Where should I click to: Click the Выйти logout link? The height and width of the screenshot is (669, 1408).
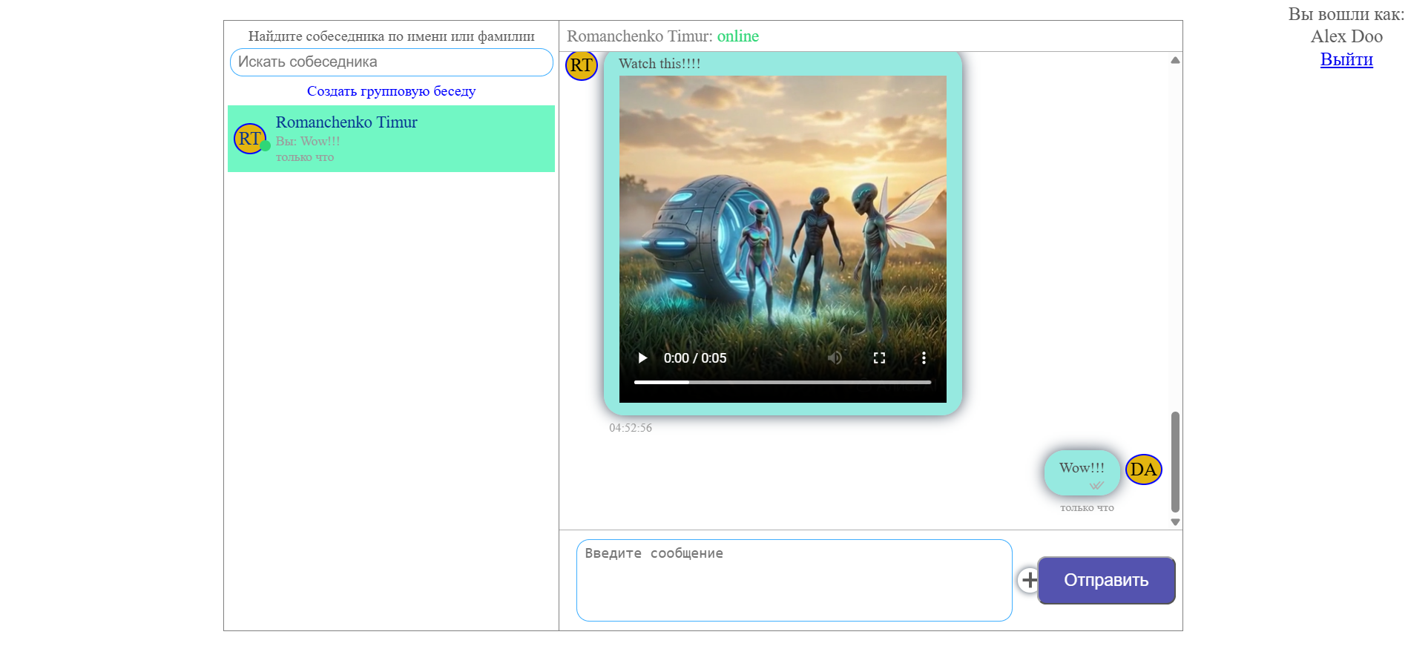coord(1346,59)
